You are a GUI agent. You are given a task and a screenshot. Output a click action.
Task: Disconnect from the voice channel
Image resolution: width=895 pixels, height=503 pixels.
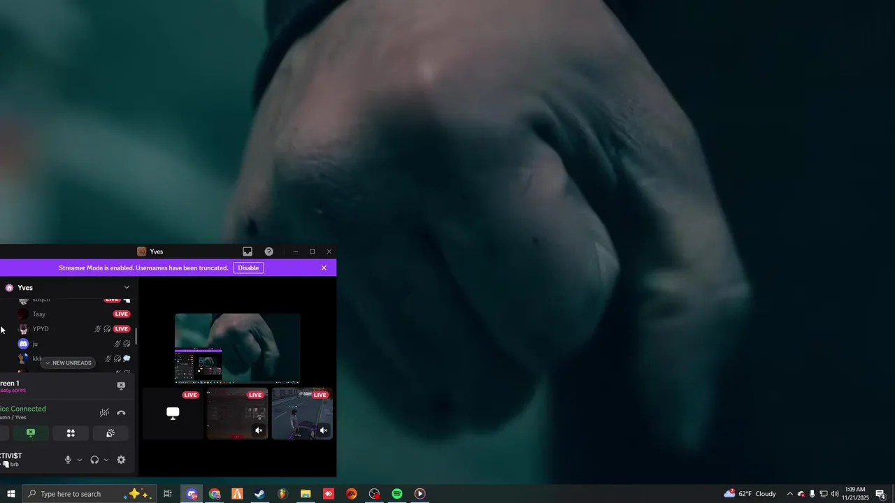[121, 413]
